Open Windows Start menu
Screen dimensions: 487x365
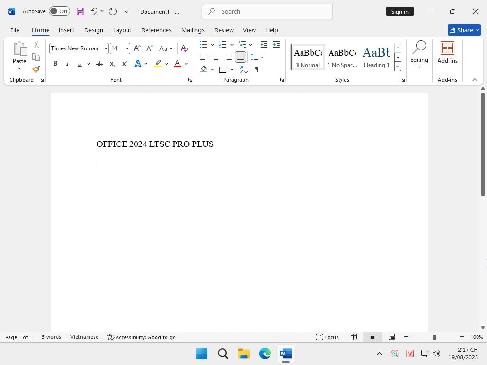(x=202, y=354)
